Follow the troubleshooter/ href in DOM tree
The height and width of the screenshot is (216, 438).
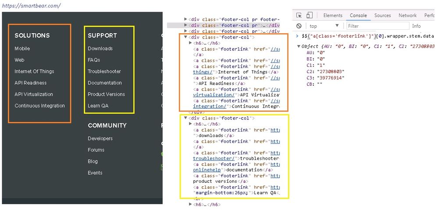[214, 158]
